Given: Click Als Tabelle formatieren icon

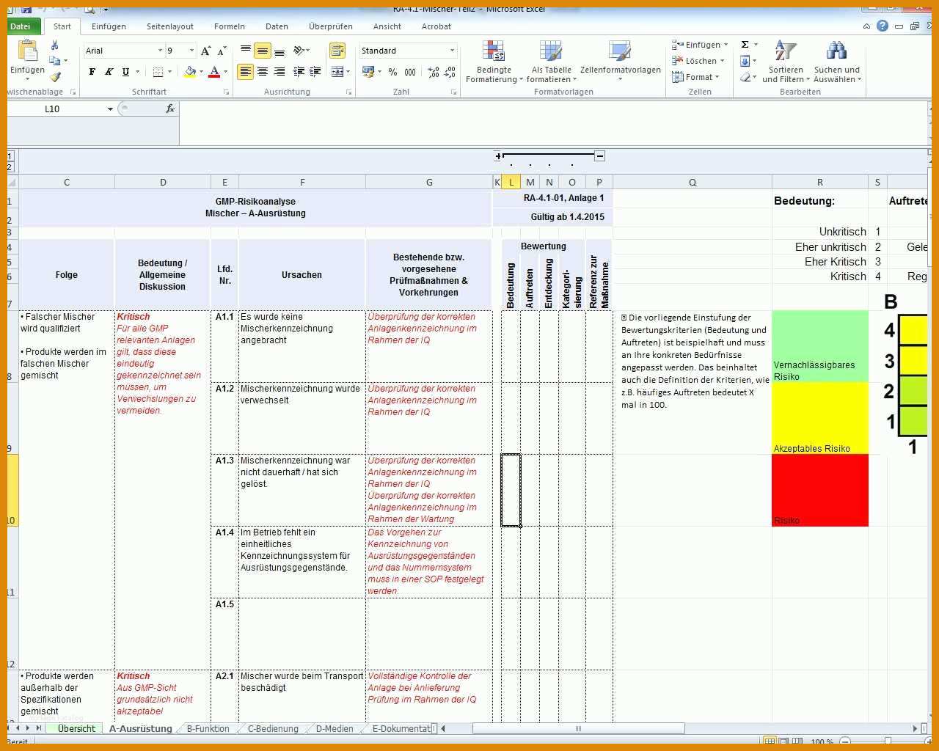Looking at the screenshot, I should click(x=551, y=51).
